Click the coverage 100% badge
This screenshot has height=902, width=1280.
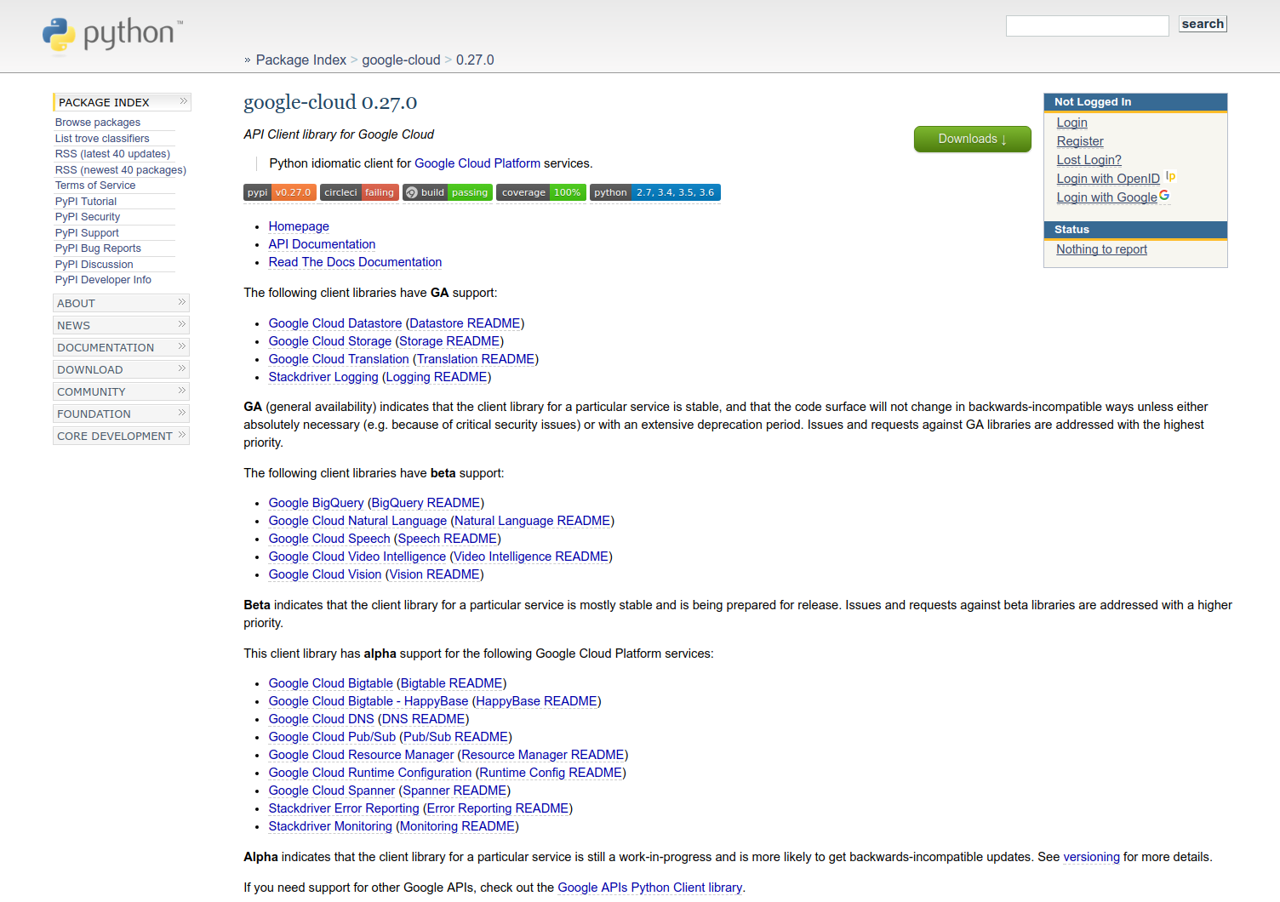[x=540, y=192]
